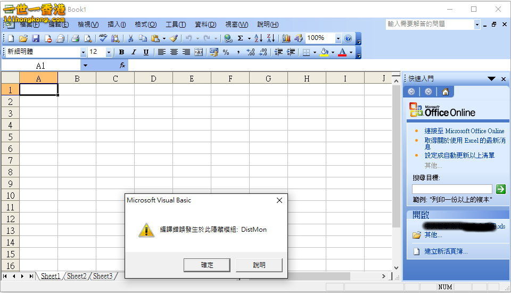Copy selection icon in toolbar
Viewport: 511px width, 293px height.
pos(143,38)
